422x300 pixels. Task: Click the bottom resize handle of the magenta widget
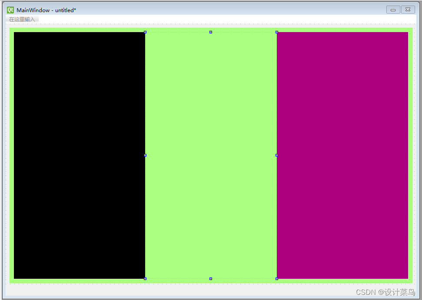pyautogui.click(x=276, y=279)
